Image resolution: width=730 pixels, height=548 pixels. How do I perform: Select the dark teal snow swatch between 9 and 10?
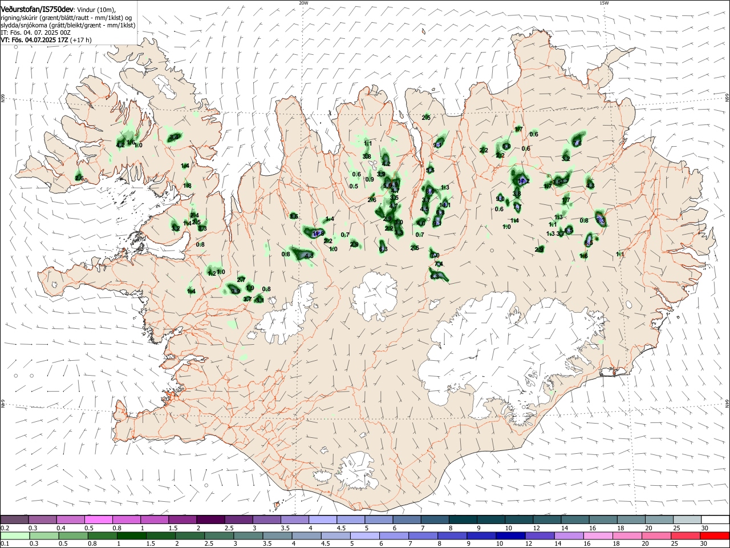tap(491, 519)
